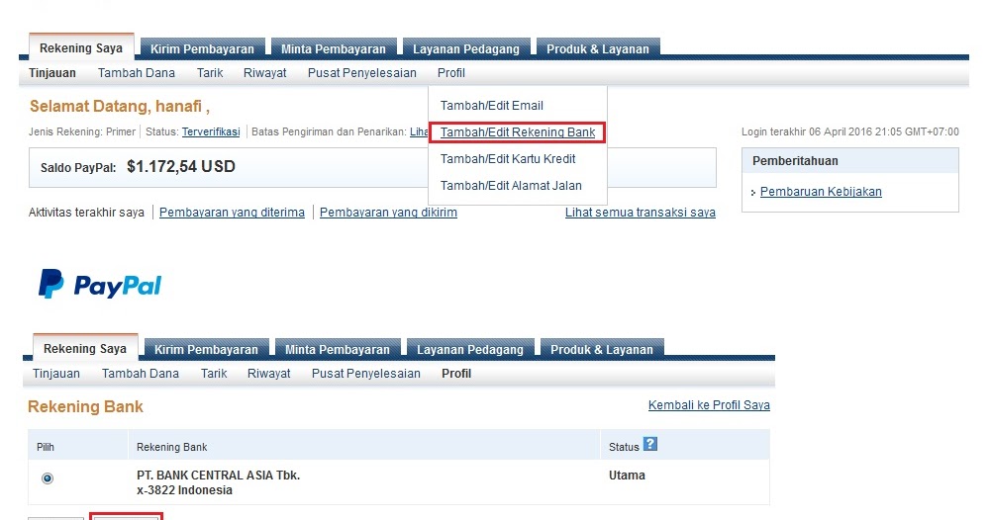990x520 pixels.
Task: Select Tambah Dana submenu on the Selamat Datang page
Action: tap(137, 73)
